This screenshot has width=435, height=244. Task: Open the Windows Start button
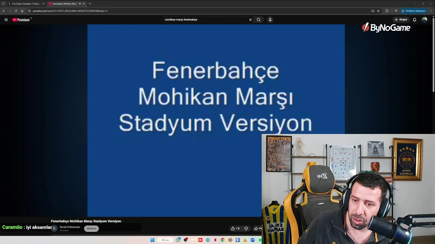tap(152, 240)
